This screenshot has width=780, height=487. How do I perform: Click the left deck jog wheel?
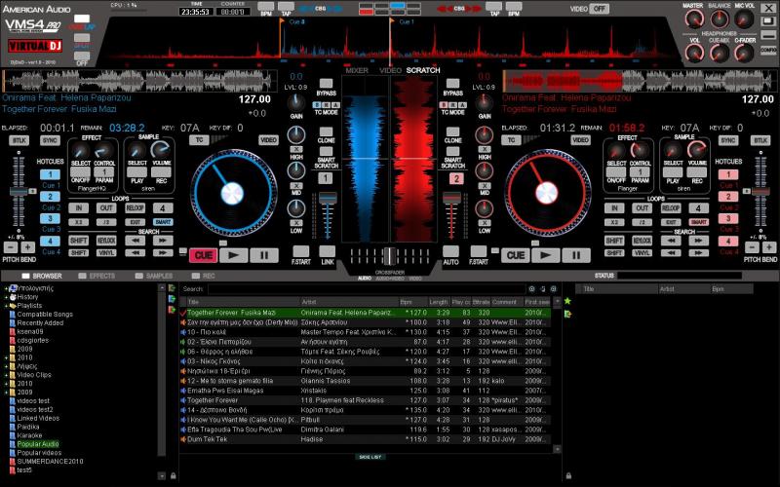[x=233, y=193]
